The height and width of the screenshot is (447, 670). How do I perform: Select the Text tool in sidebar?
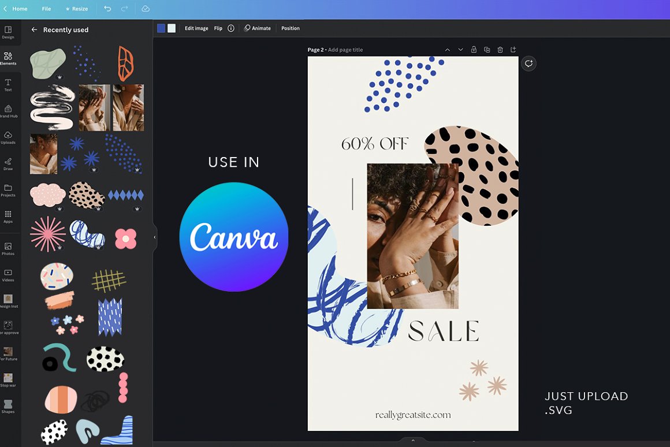[x=8, y=85]
